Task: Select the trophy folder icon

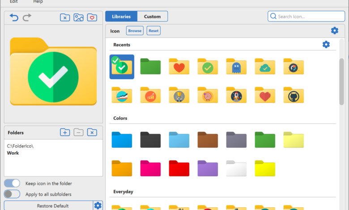Action: pyautogui.click(x=179, y=95)
